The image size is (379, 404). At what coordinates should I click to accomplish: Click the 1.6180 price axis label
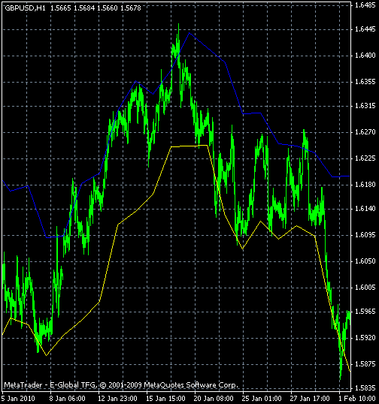(365, 185)
